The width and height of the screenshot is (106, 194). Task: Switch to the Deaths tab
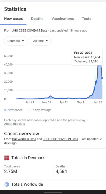pos(37,19)
